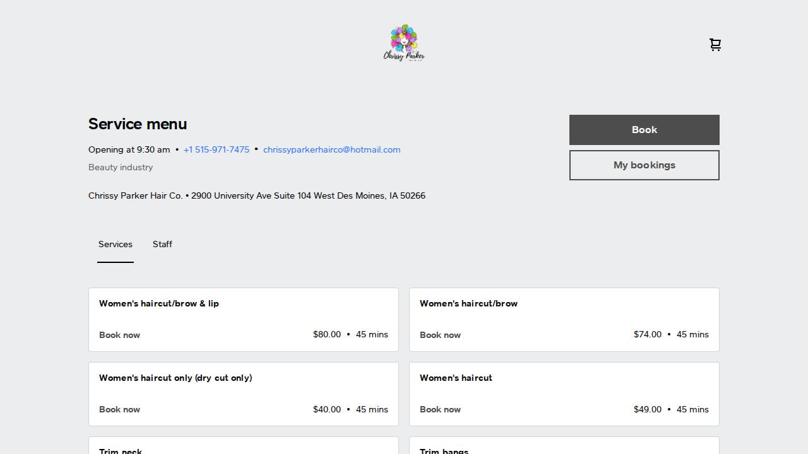
Task: Open the Trim bangs service card
Action: click(564, 448)
